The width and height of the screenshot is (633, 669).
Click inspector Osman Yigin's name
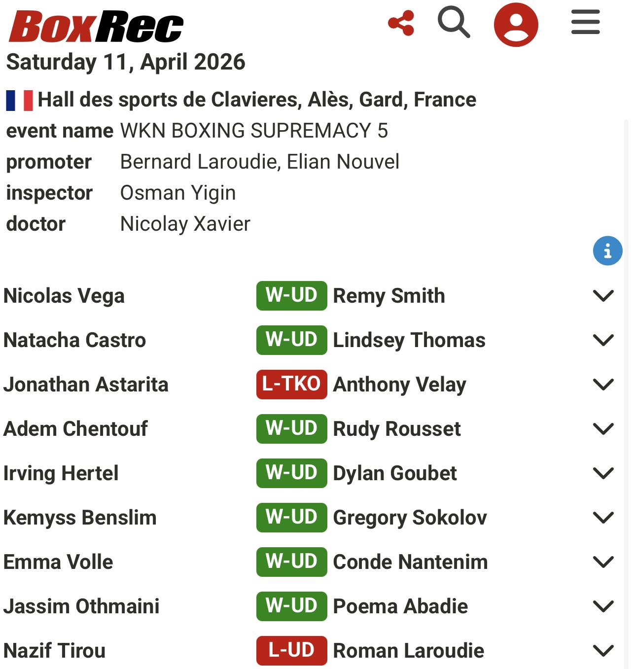pyautogui.click(x=178, y=193)
